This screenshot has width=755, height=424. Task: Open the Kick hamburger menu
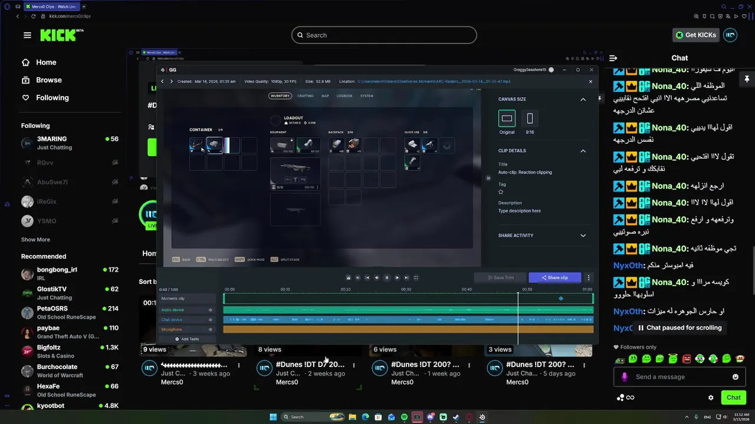pyautogui.click(x=27, y=35)
